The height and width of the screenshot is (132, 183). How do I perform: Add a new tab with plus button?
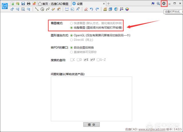click(x=108, y=4)
